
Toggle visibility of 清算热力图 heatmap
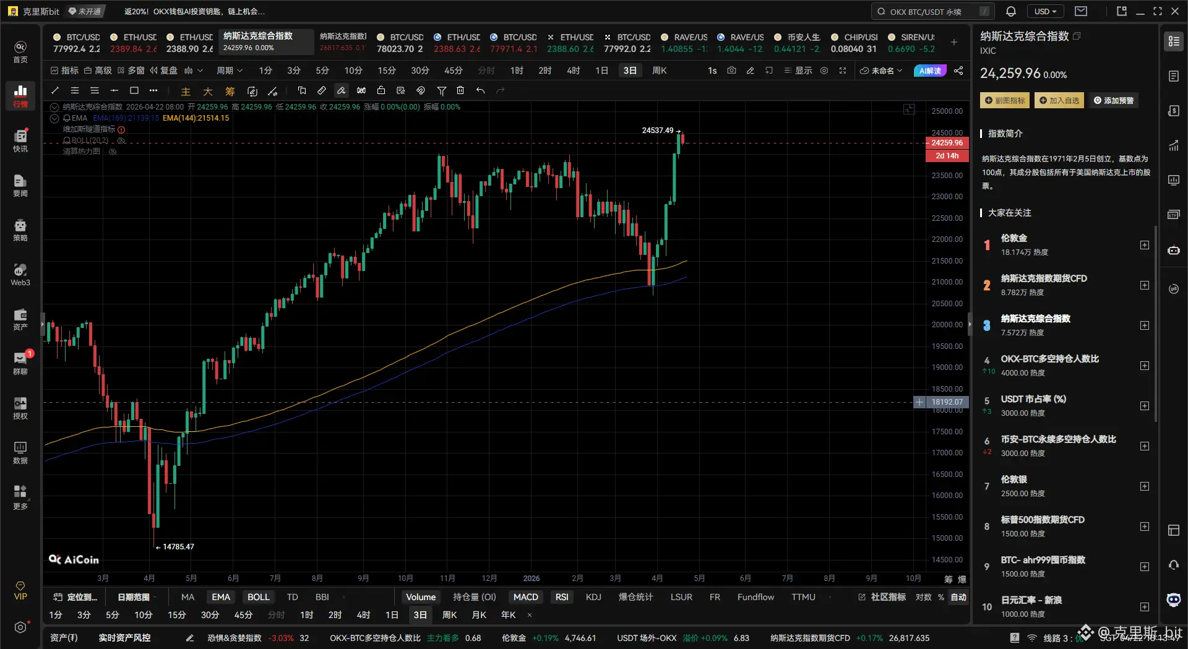pos(113,152)
